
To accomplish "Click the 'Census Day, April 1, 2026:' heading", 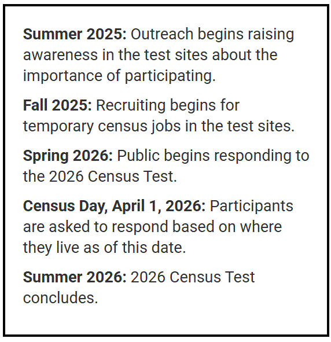I will [x=114, y=206].
